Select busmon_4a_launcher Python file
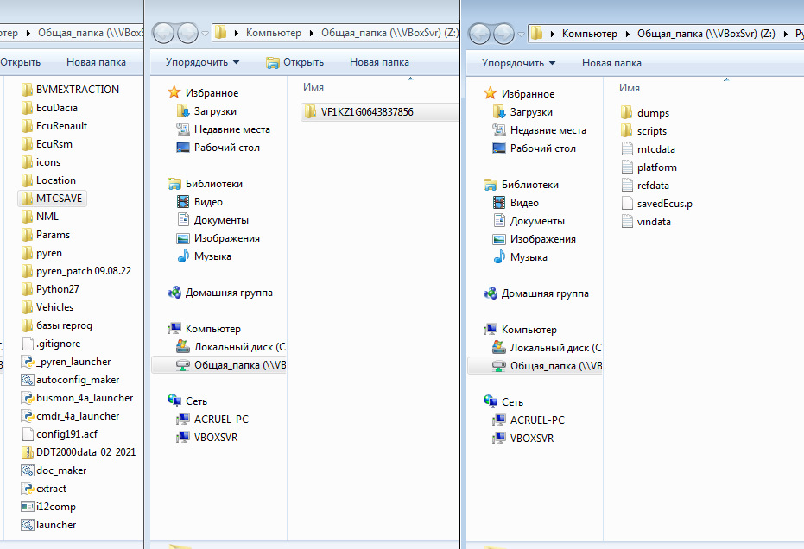This screenshot has width=804, height=549. tap(78, 398)
